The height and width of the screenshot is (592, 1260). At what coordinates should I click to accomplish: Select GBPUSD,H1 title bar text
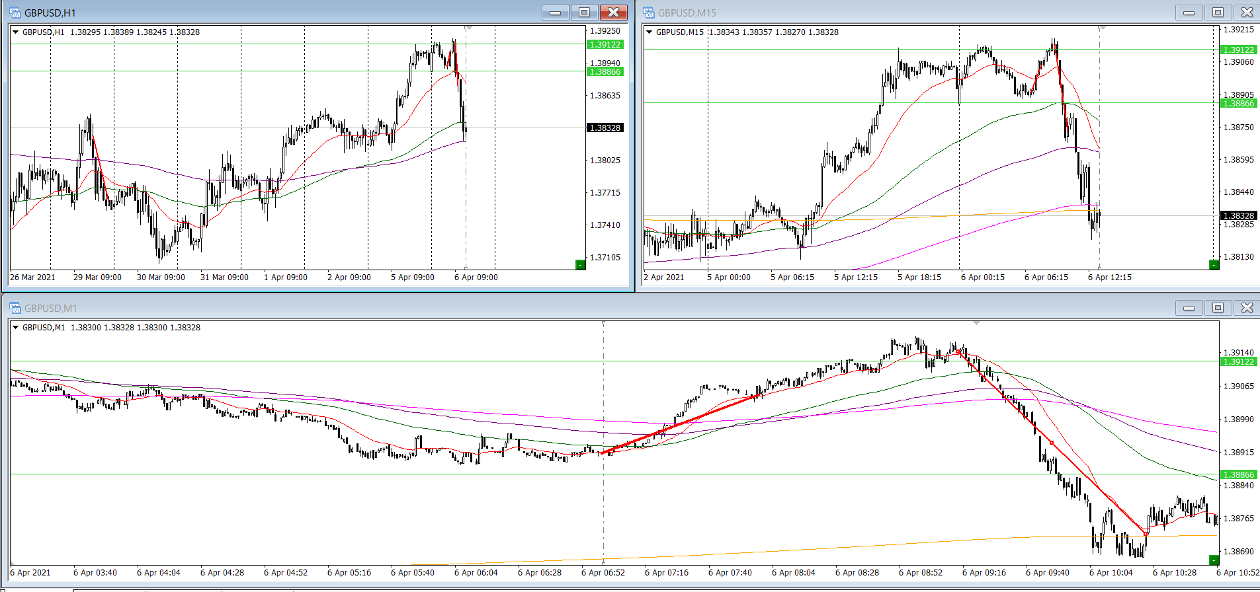[50, 13]
